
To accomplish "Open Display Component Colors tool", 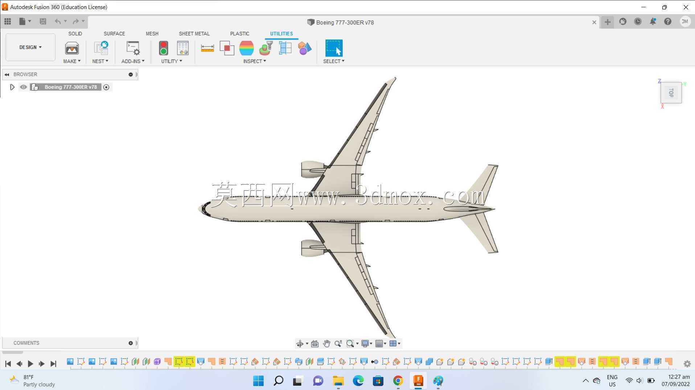I will click(x=305, y=48).
